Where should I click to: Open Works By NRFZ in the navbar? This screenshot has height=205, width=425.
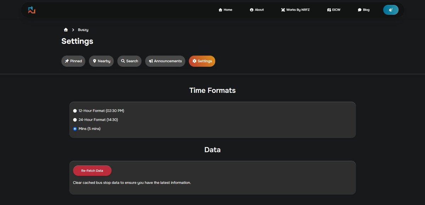pyautogui.click(x=295, y=10)
